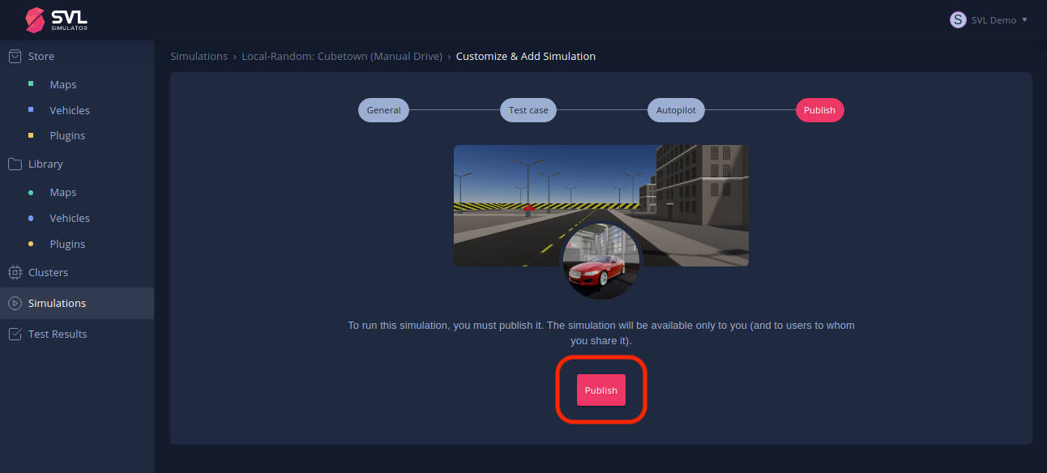The height and width of the screenshot is (473, 1047).
Task: Click the highlighted Publish step
Action: coord(819,109)
